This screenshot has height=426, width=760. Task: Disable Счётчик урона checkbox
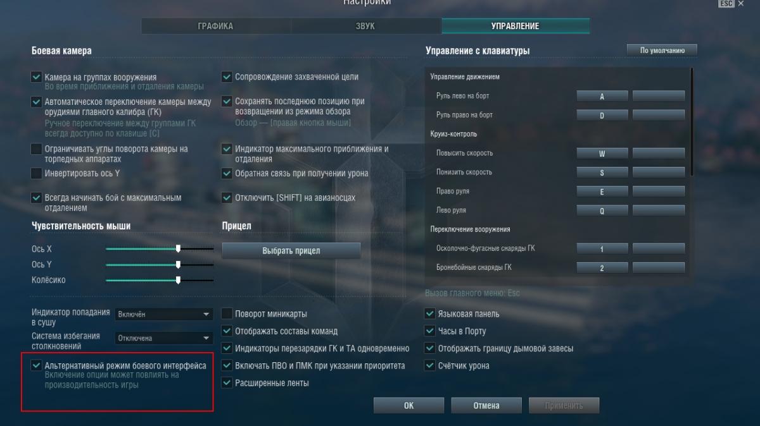(430, 365)
